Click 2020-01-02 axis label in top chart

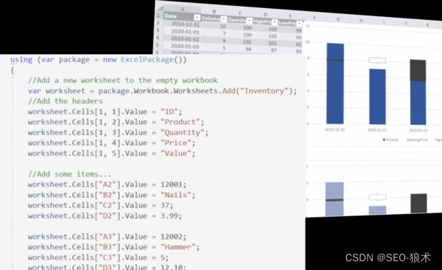pos(418,130)
